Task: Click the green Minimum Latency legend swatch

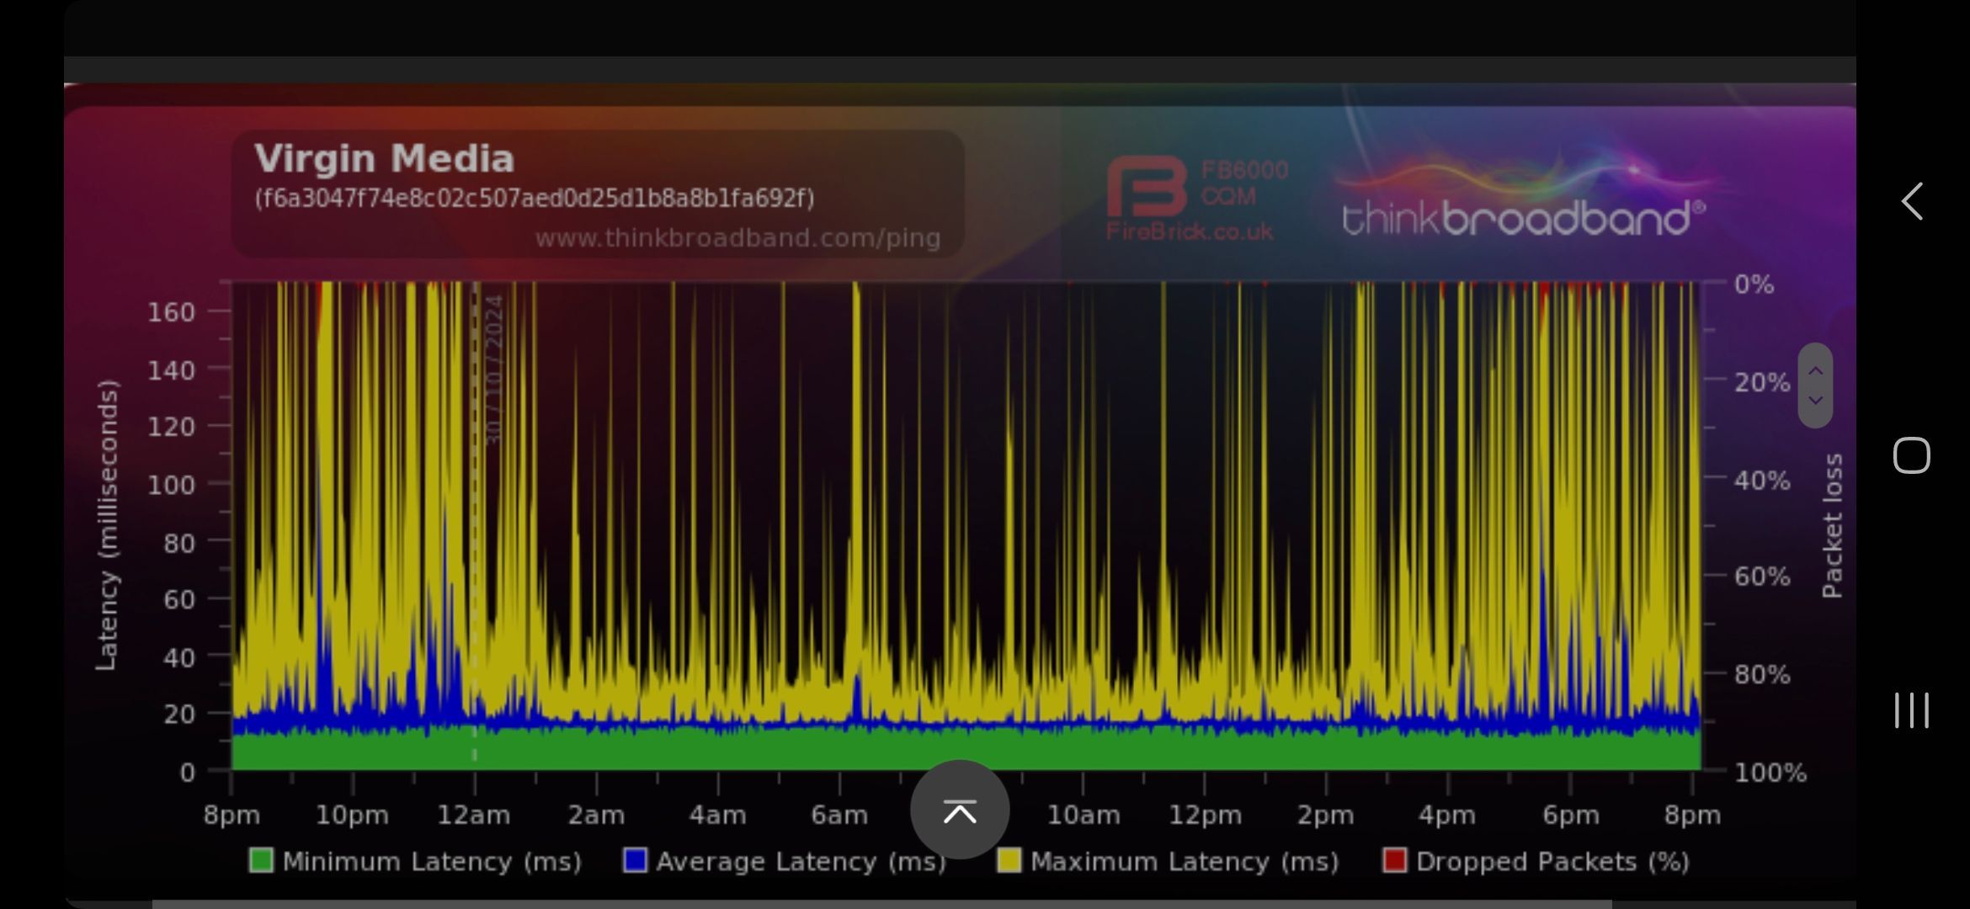Action: coord(261,861)
